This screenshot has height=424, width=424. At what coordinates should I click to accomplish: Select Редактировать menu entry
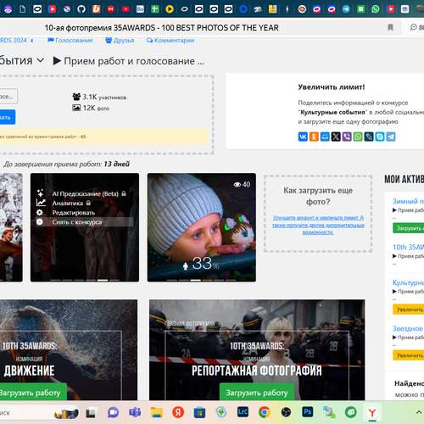coord(74,212)
